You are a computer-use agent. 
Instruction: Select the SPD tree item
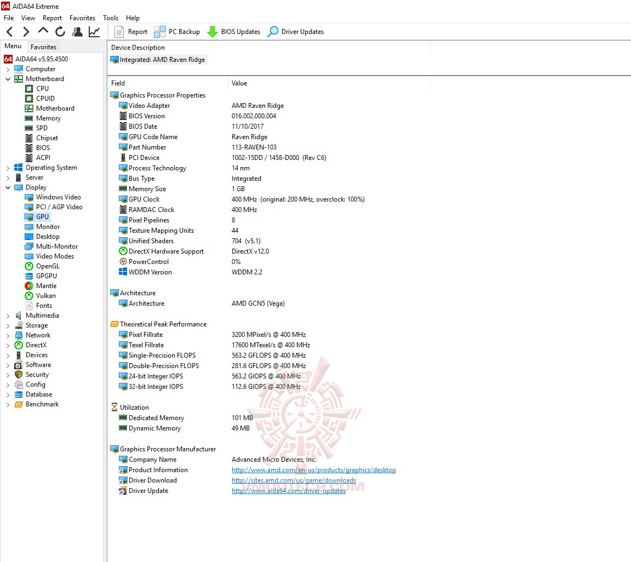tap(36, 128)
